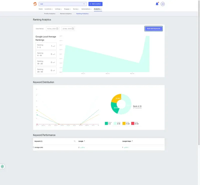Click the page vertical scrollbar

(x=199, y=73)
